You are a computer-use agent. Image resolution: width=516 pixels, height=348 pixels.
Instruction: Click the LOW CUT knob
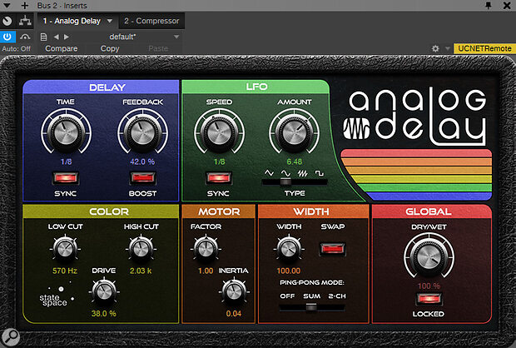coord(65,249)
